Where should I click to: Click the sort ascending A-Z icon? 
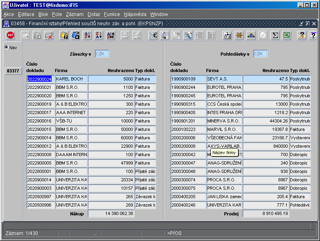tap(87, 36)
